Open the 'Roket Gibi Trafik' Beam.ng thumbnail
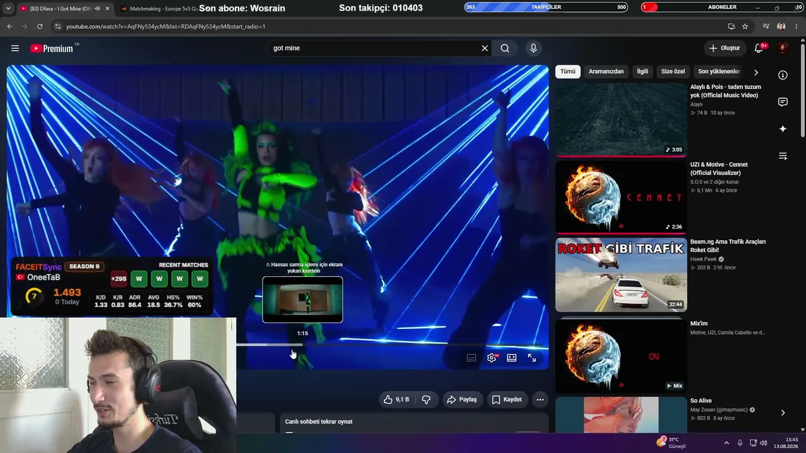Image resolution: width=806 pixels, height=453 pixels. 621,274
